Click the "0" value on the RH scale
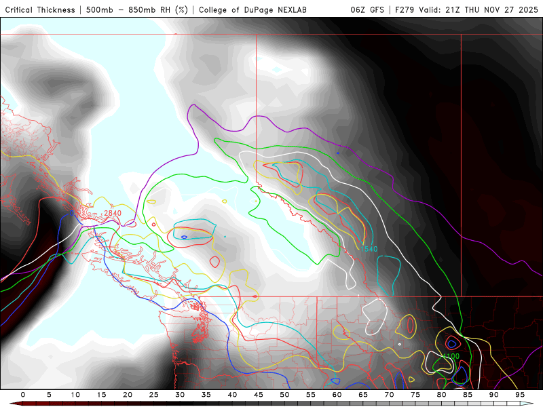The height and width of the screenshot is (407, 543). coord(23,395)
